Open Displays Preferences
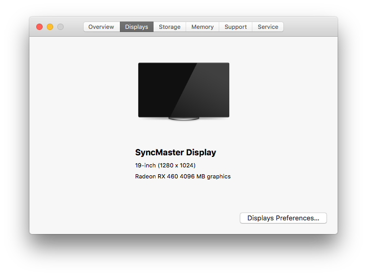 click(x=283, y=218)
